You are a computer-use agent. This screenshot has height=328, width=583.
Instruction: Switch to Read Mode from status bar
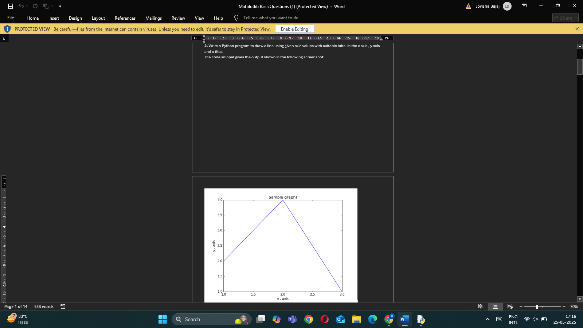click(x=481, y=306)
